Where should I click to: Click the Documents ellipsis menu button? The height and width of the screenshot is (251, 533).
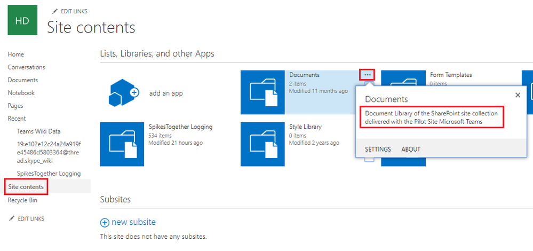(x=367, y=74)
